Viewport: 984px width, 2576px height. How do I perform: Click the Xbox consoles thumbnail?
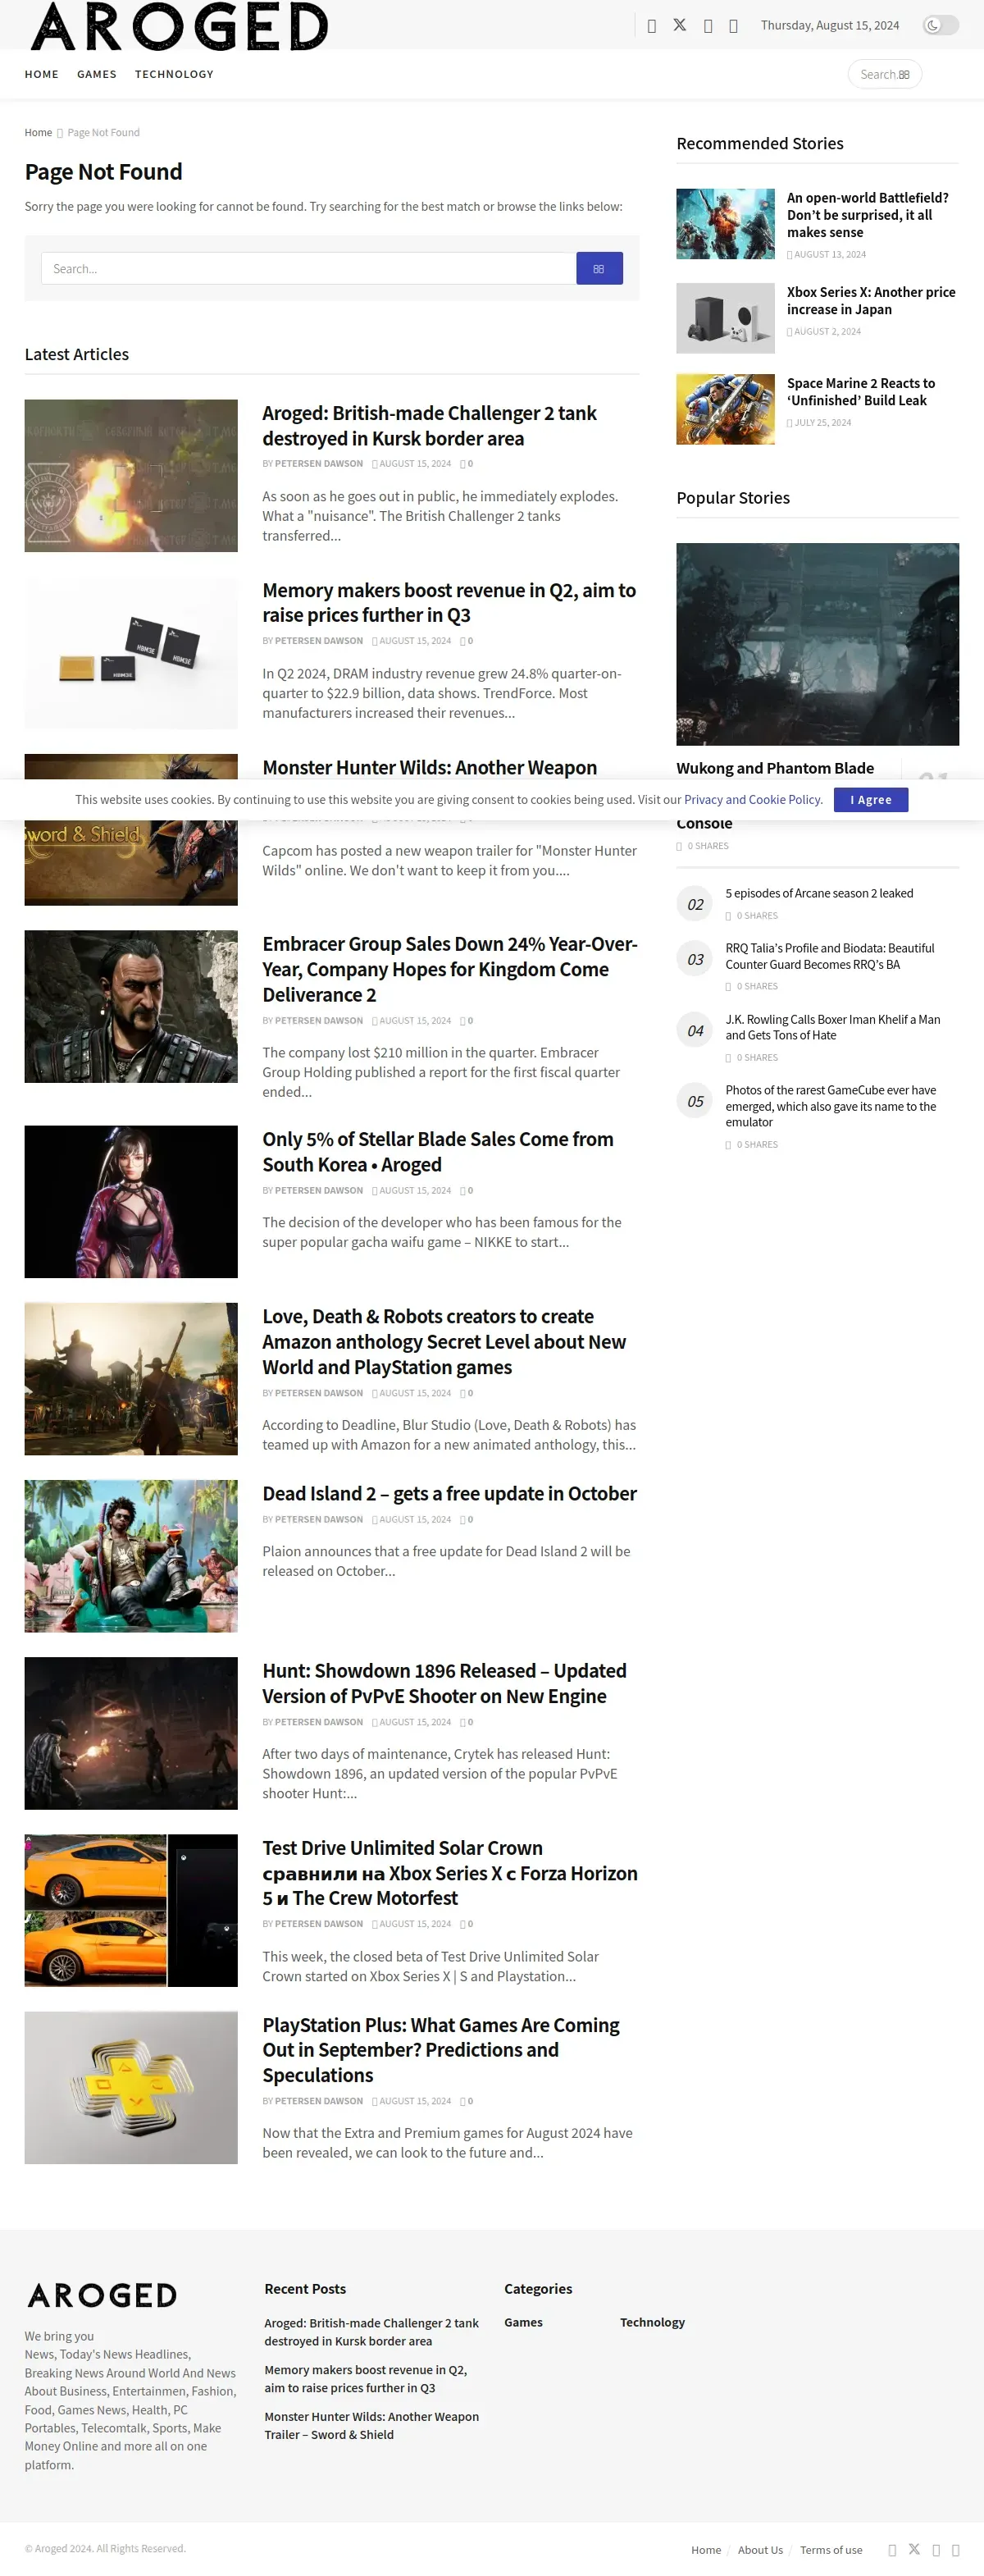pyautogui.click(x=725, y=318)
